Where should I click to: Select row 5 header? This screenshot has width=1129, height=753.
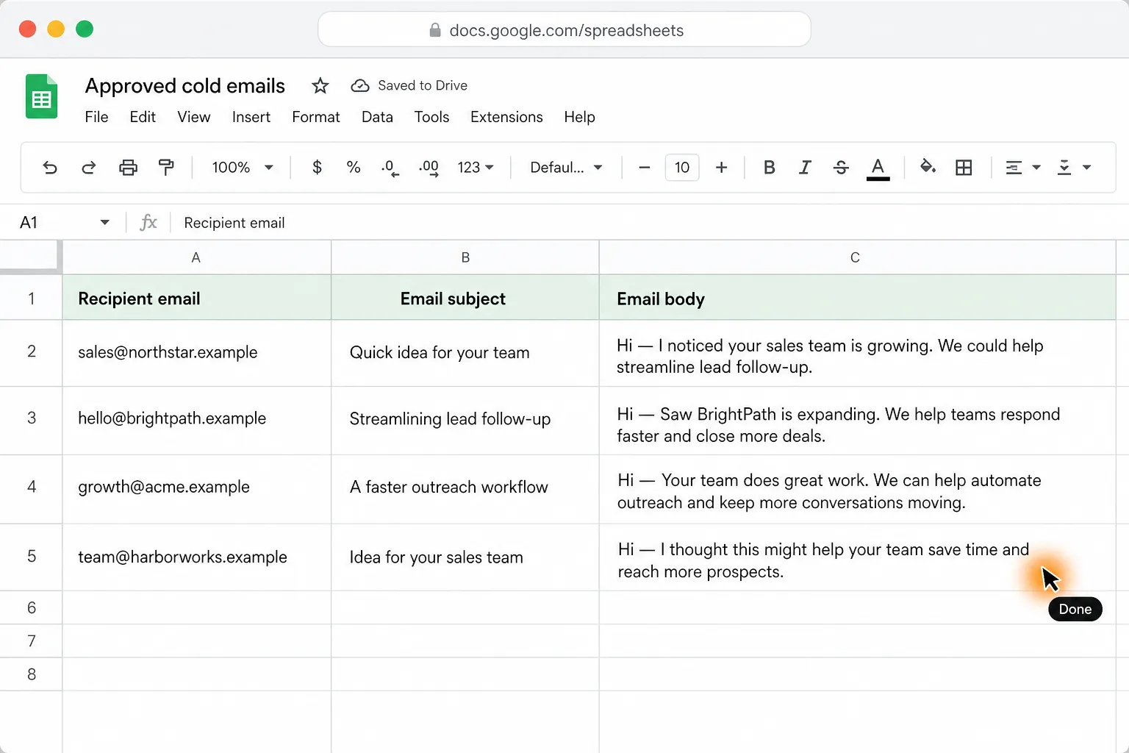[x=31, y=557]
